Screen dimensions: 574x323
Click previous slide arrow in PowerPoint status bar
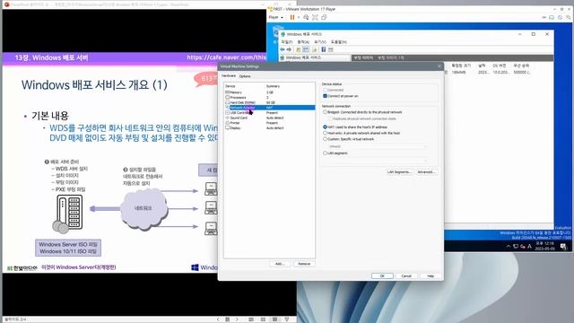click(218, 319)
